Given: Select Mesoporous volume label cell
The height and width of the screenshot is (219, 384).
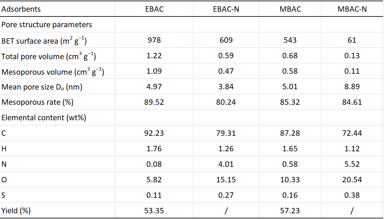Looking at the screenshot, I should click(53, 72).
